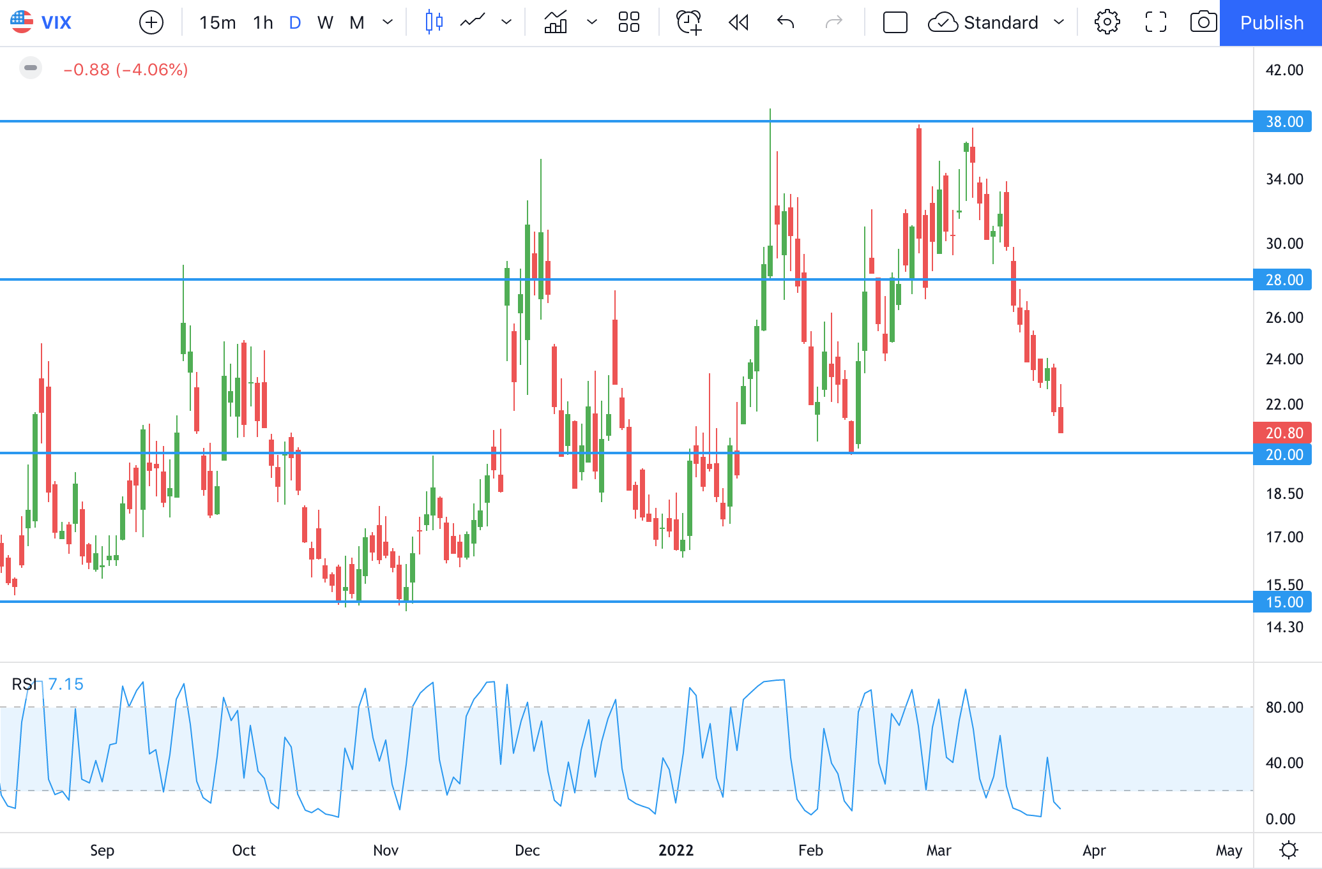
Task: Open indicator templates grid icon
Action: [629, 23]
